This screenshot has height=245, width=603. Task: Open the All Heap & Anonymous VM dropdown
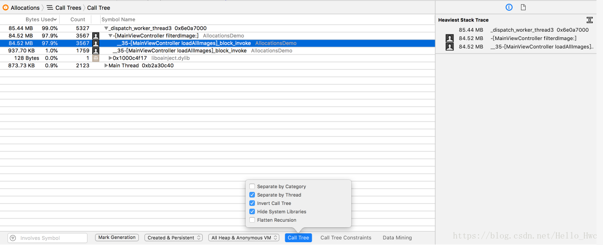[x=244, y=238]
